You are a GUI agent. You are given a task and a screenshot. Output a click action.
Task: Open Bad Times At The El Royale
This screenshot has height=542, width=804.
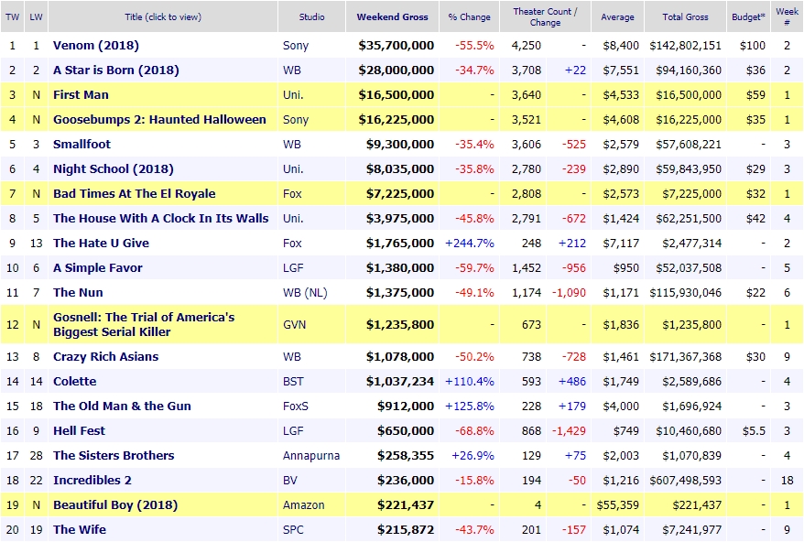pyautogui.click(x=135, y=194)
